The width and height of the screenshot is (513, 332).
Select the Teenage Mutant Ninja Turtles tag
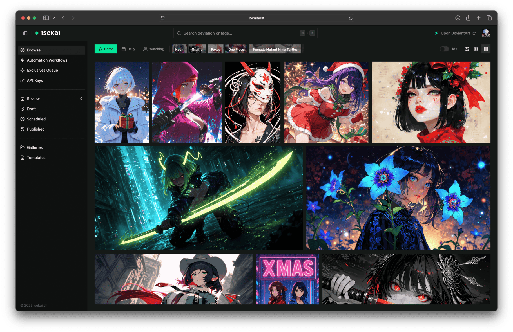[275, 49]
